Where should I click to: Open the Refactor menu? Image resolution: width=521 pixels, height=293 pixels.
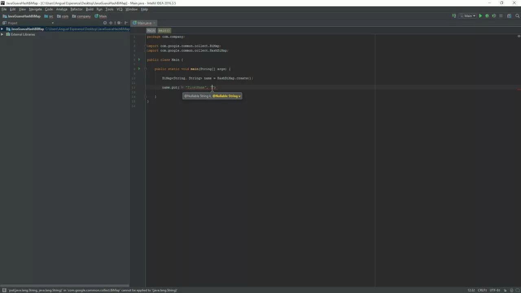[76, 9]
